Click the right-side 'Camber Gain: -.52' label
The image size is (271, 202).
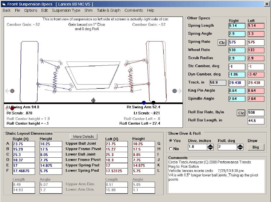click(x=149, y=25)
